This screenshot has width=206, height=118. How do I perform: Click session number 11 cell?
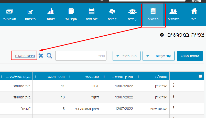pyautogui.click(x=63, y=86)
